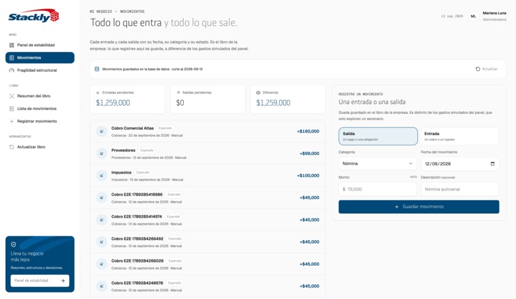The height and width of the screenshot is (299, 516).
Task: Go to Resumen del libro
Action: point(40,96)
